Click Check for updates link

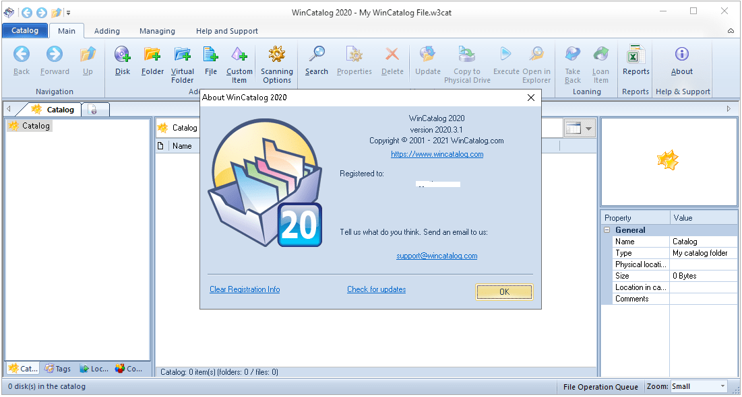point(377,289)
